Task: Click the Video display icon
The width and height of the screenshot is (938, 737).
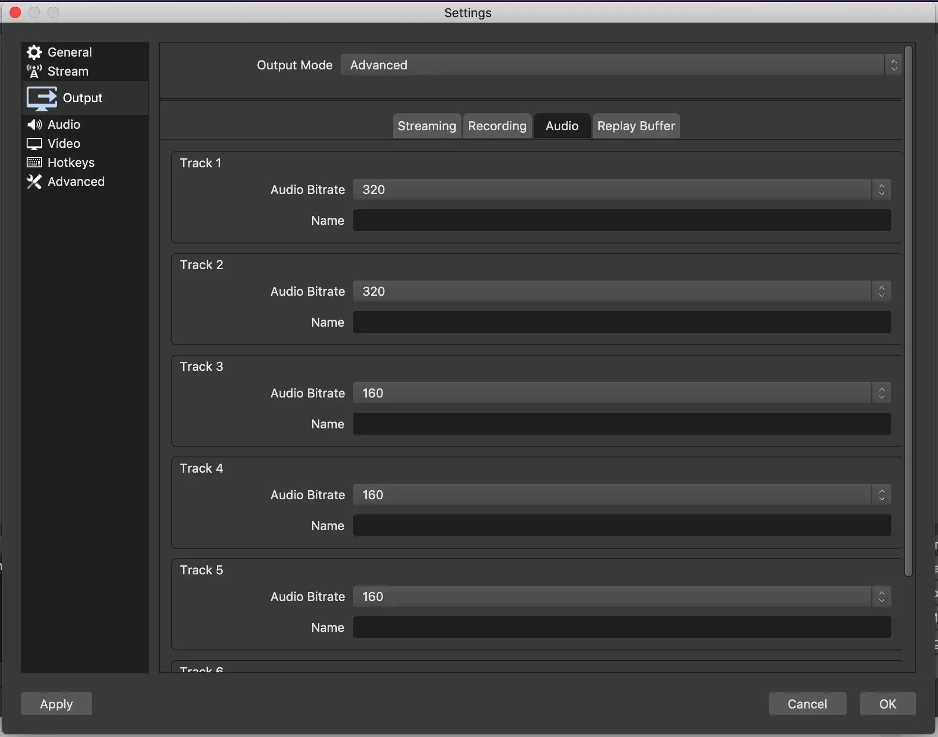Action: (34, 144)
